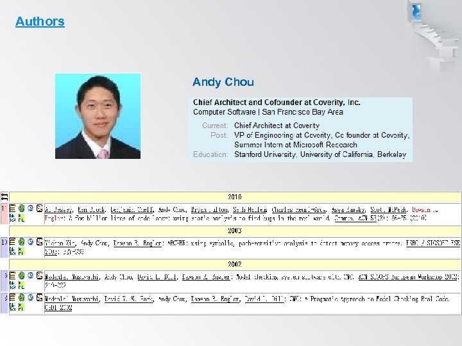462x346 pixels.
Task: Click the 2002 year header row
Action: coord(235,264)
